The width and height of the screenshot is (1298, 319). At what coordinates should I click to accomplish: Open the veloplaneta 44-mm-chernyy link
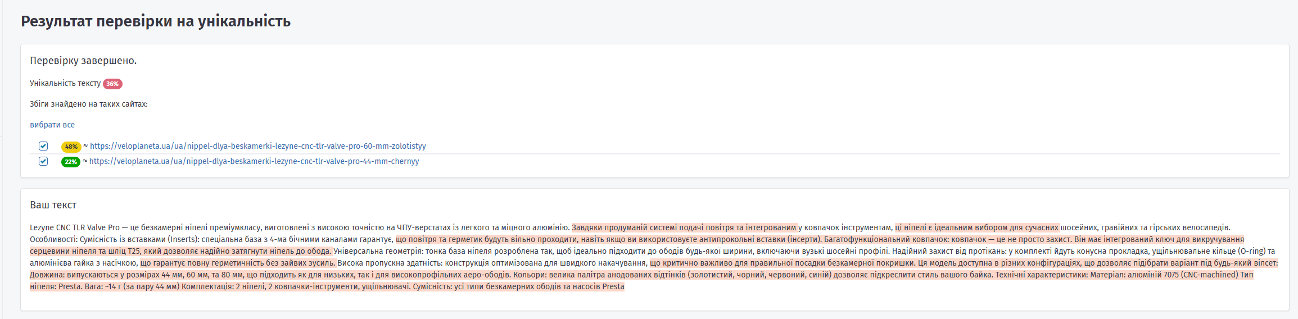click(x=254, y=161)
